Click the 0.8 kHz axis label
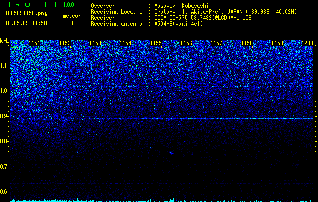The height and width of the screenshot is (202, 318). pos(4,141)
